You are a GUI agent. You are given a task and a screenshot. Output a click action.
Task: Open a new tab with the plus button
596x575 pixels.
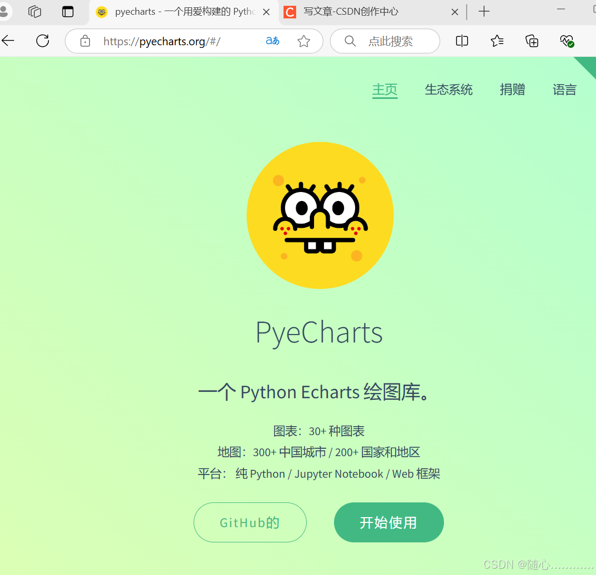pos(484,12)
